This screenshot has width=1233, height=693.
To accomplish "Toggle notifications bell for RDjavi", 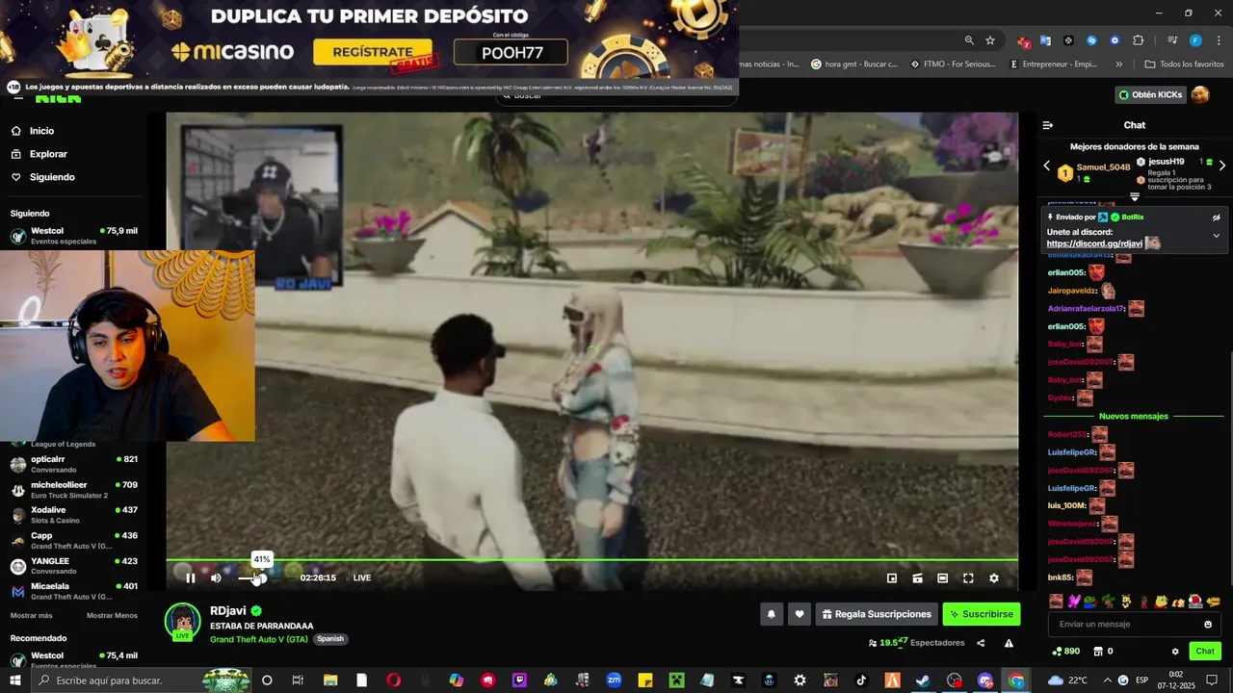I will pyautogui.click(x=771, y=614).
